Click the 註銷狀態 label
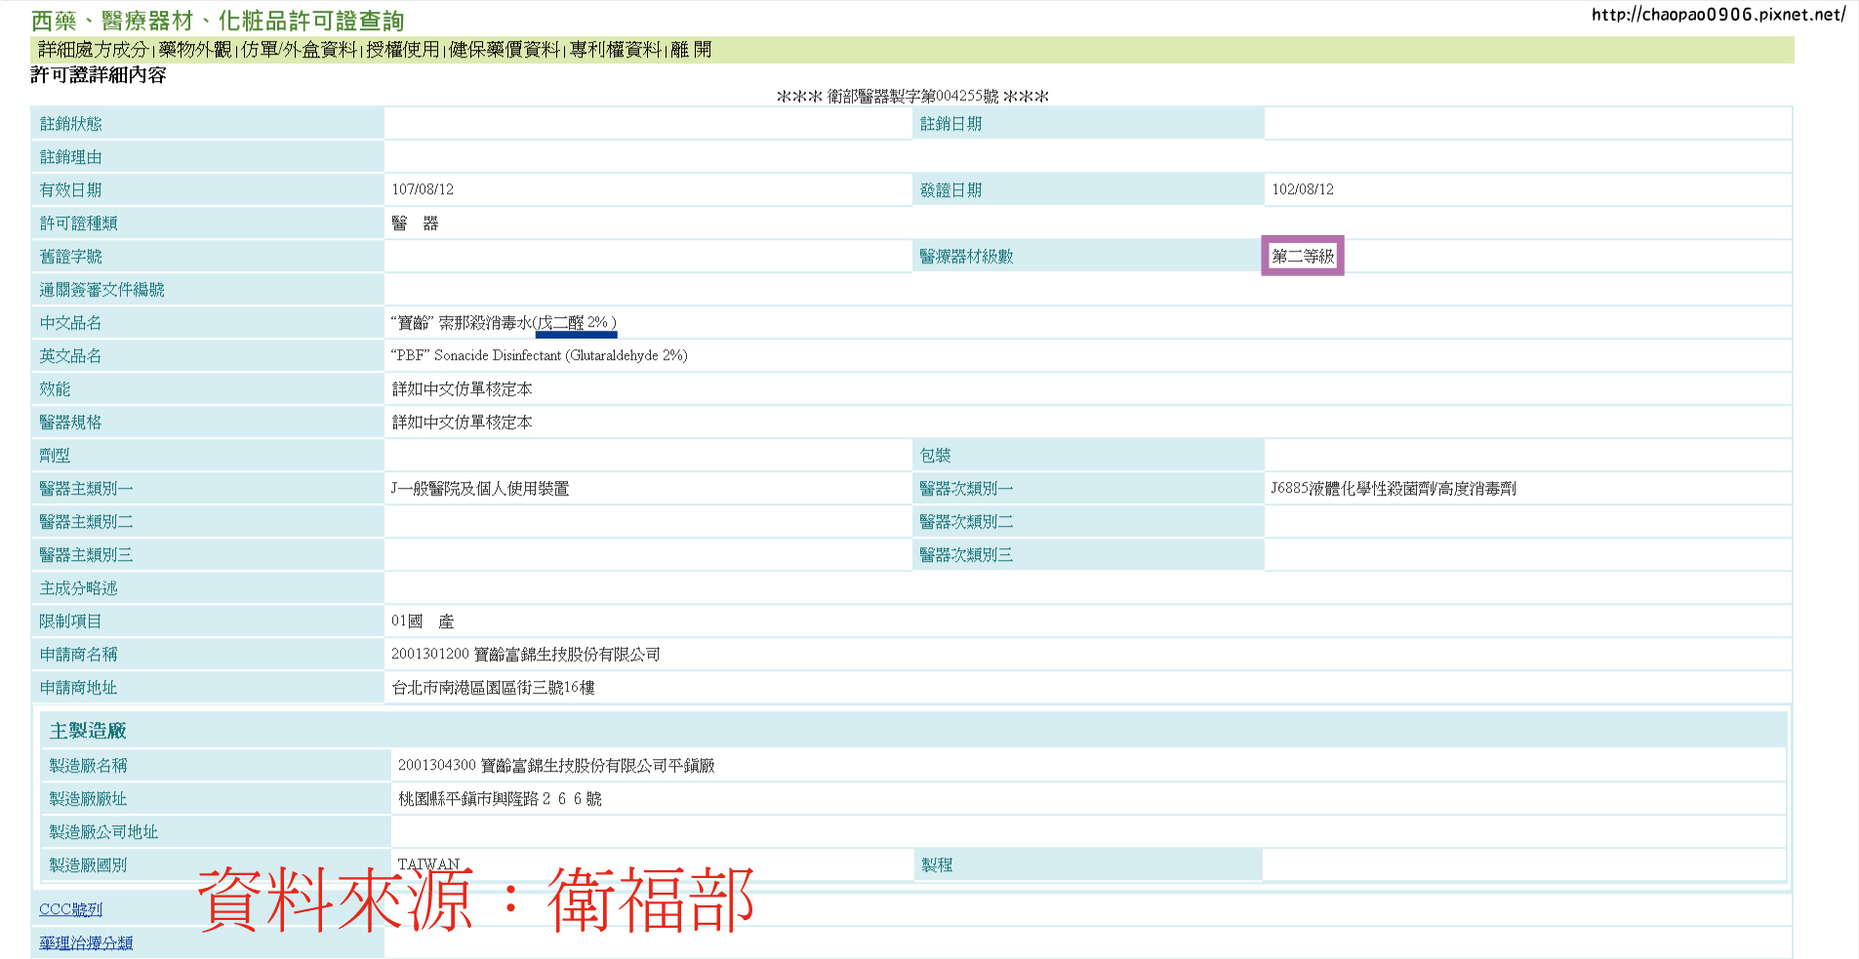 pos(71,124)
